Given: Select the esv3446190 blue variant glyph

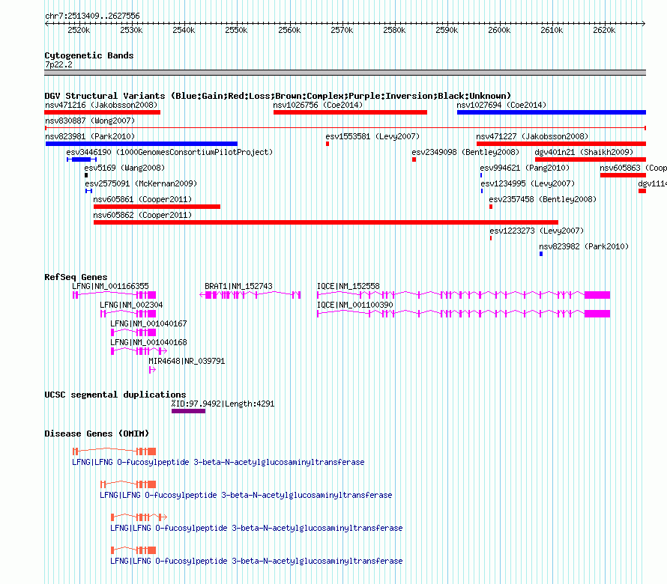Looking at the screenshot, I should click(x=82, y=159).
